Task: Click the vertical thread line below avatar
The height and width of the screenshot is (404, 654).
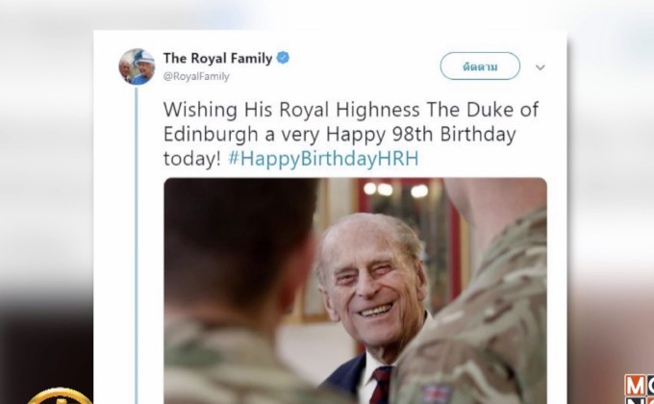Action: coord(137,240)
